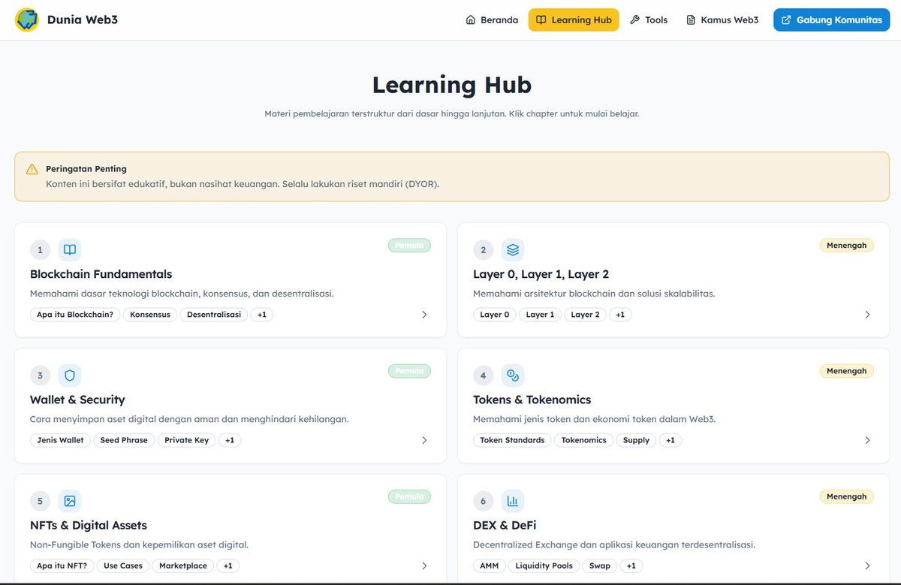Image resolution: width=901 pixels, height=585 pixels.
Task: Click the Jenis Wallet topic tag
Action: 61,440
